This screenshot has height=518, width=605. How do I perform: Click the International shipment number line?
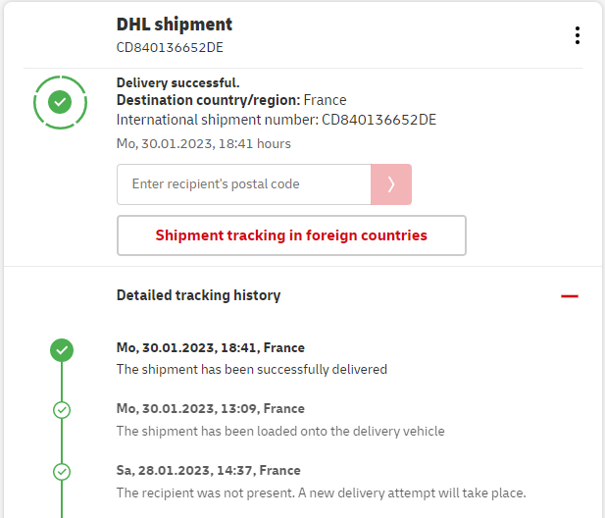point(276,120)
